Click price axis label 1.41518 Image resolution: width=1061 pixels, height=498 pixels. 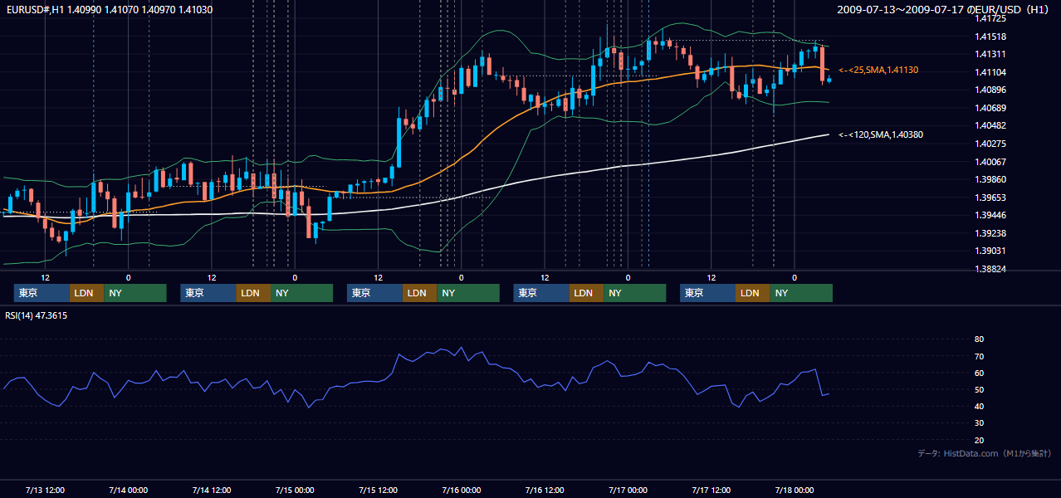[x=991, y=37]
